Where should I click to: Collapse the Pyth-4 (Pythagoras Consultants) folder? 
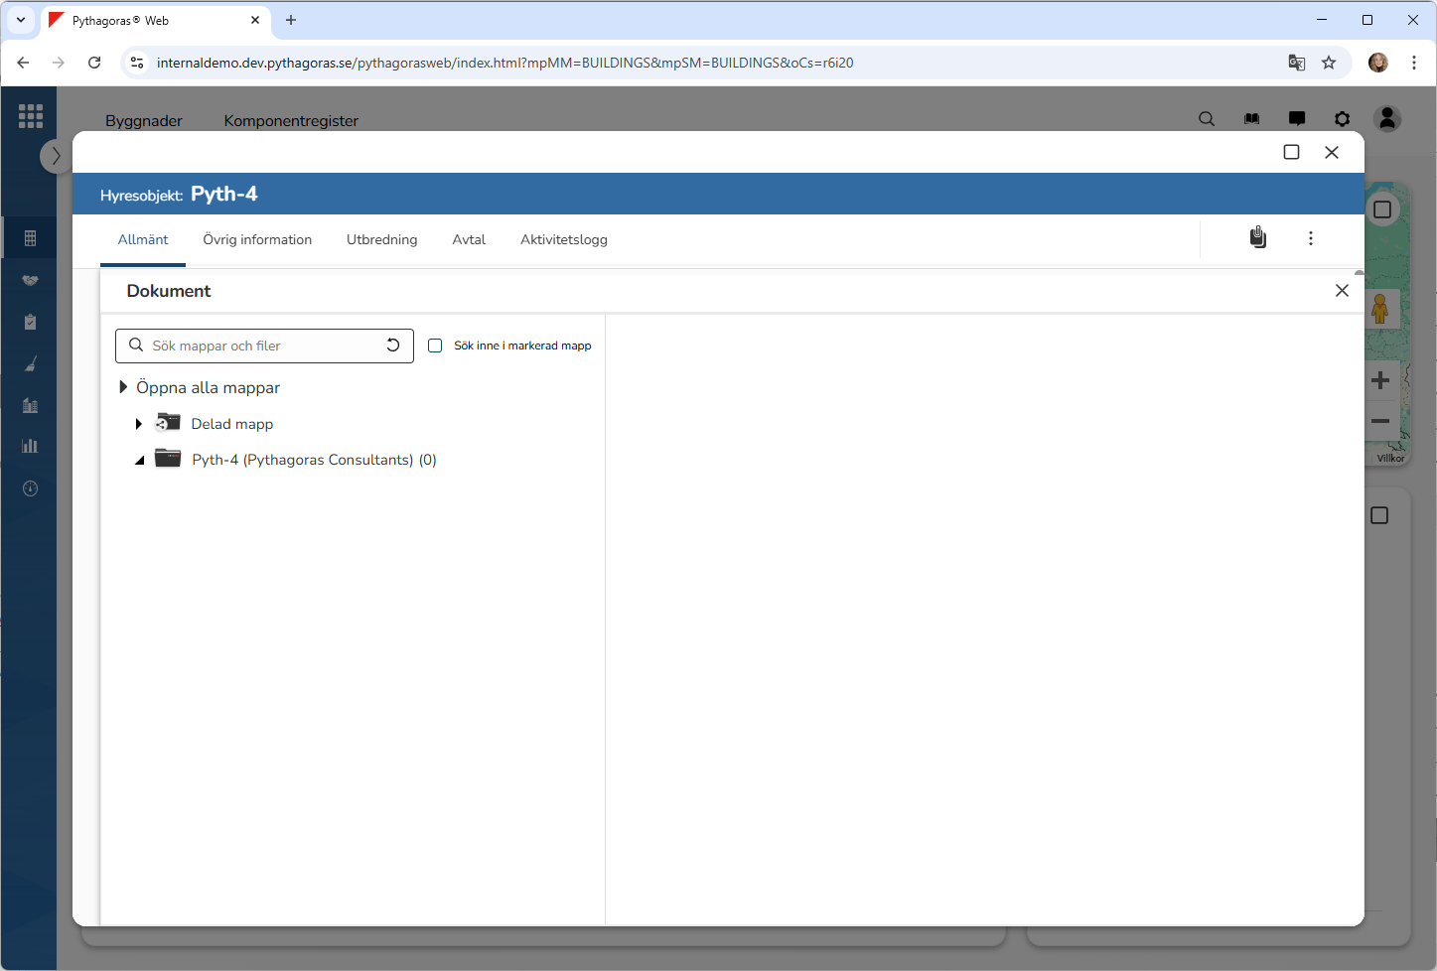point(139,460)
